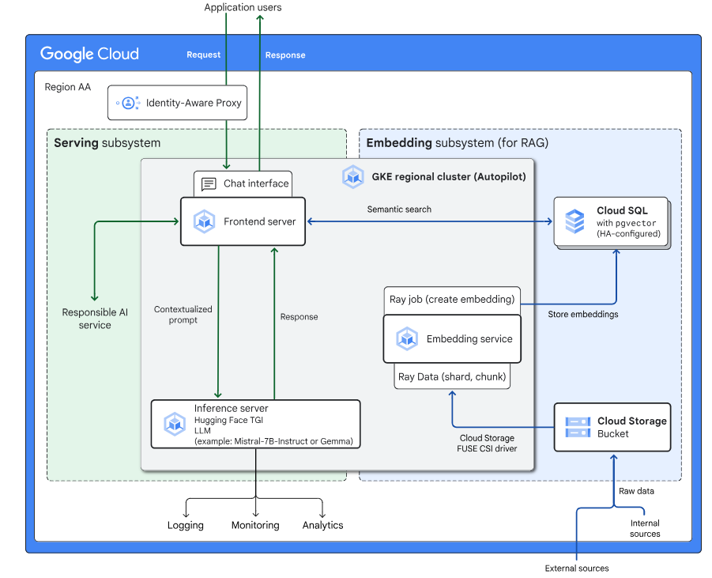Select the Cloud Storage Bucket icon
The width and height of the screenshot is (712, 578).
click(577, 427)
